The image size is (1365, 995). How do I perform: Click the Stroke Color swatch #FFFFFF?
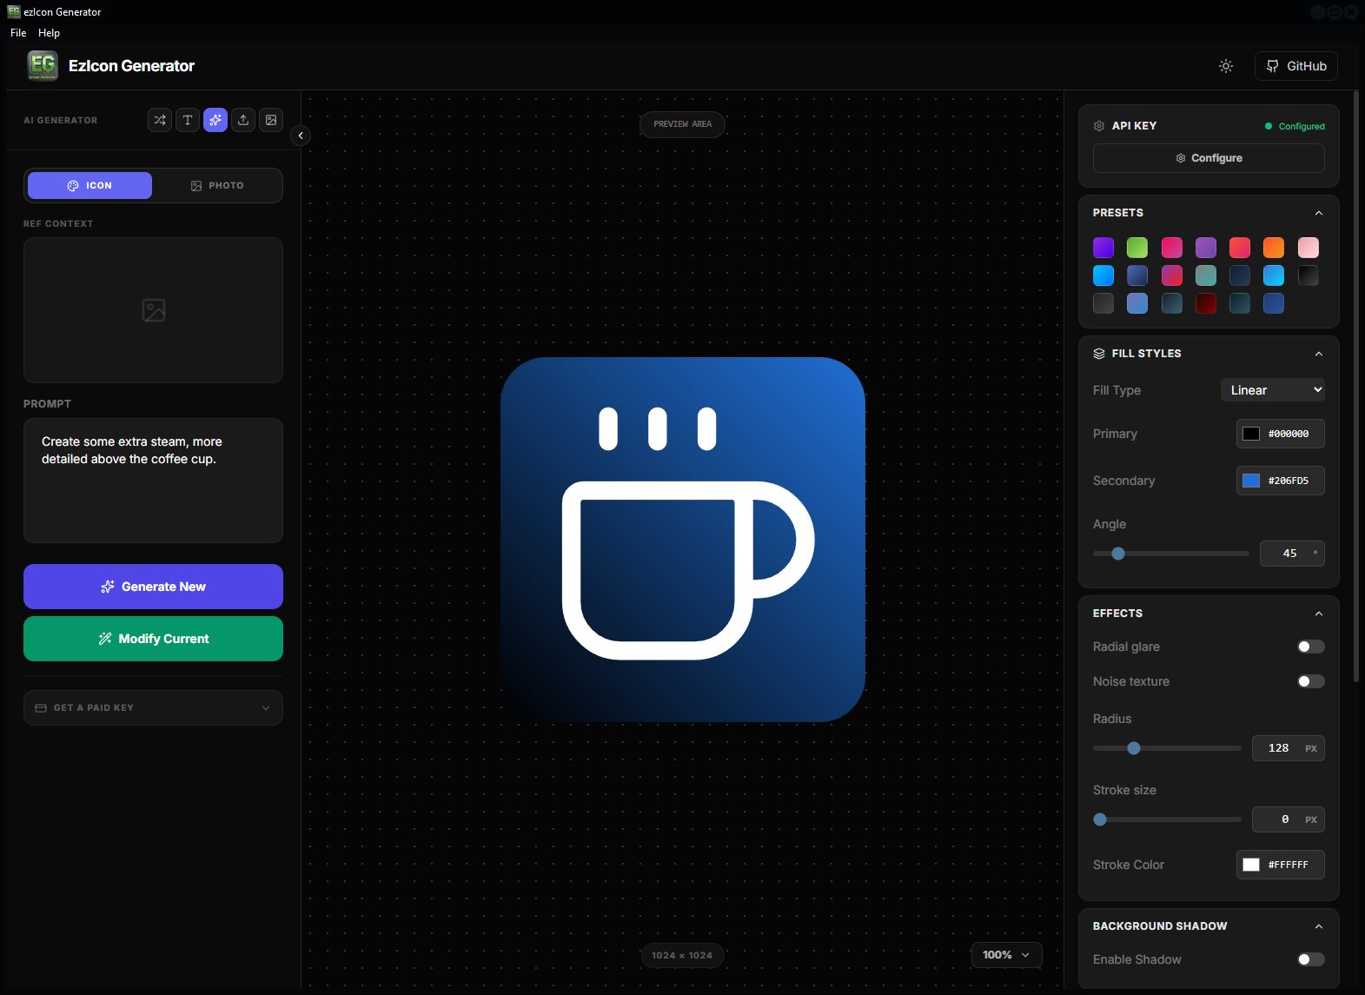pyautogui.click(x=1251, y=865)
